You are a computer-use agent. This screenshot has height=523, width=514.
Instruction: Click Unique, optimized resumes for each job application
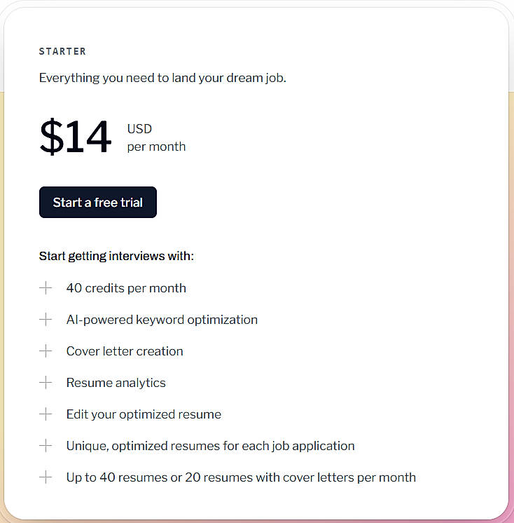(210, 446)
